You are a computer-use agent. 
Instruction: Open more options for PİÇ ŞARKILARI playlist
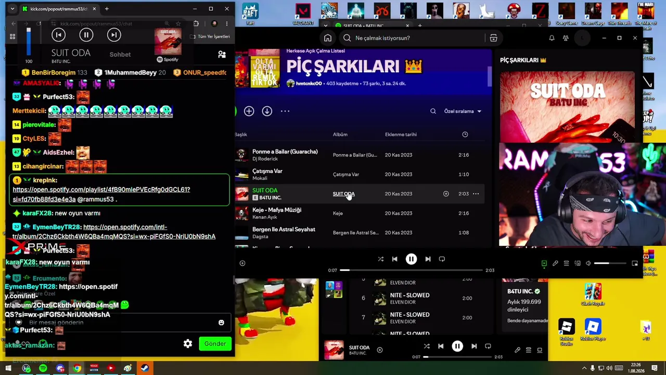pos(285,111)
